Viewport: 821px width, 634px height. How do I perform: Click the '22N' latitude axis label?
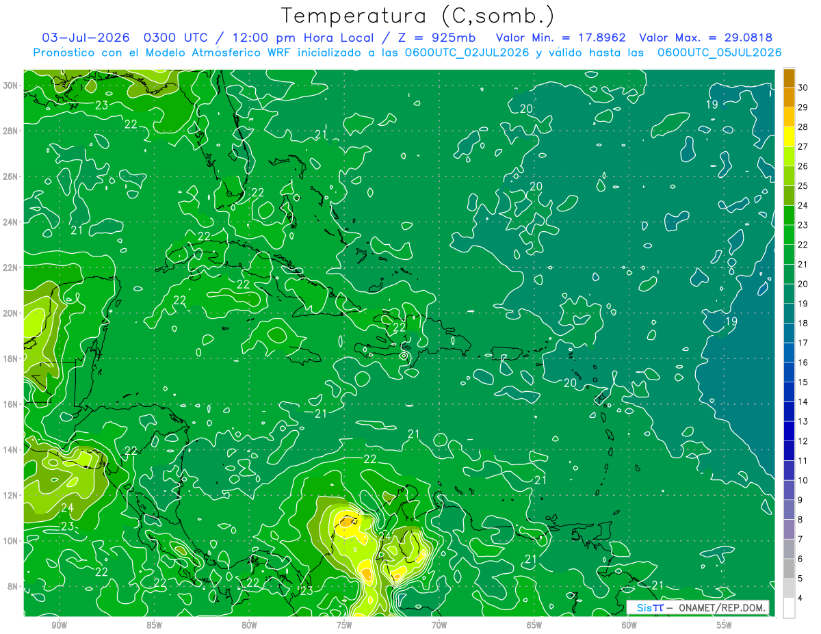(x=10, y=267)
